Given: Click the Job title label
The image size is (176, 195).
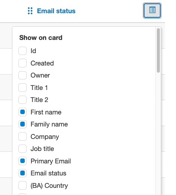Looking at the screenshot, I should (x=42, y=149).
